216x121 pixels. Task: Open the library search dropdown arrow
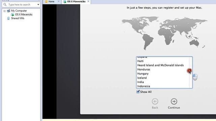click(38, 5)
